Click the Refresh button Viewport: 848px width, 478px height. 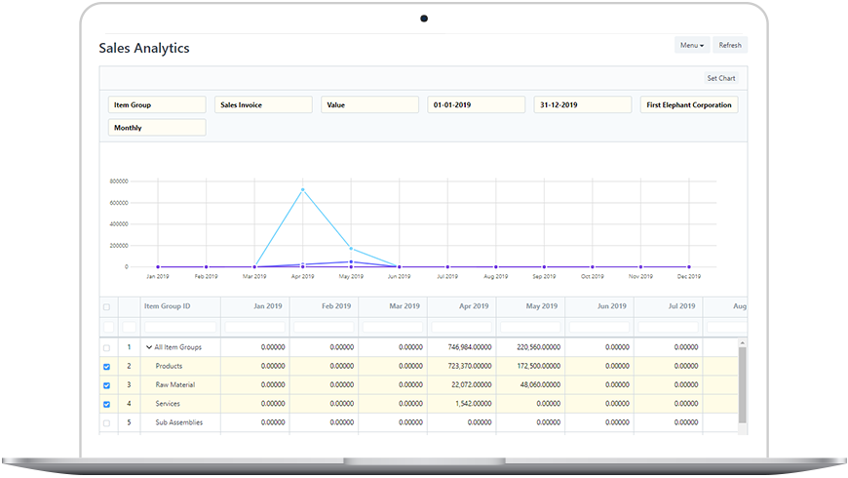[729, 45]
